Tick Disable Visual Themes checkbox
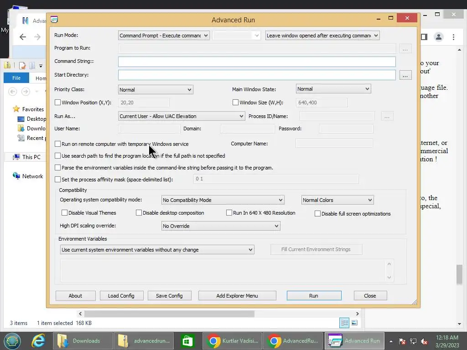467x350 pixels. click(64, 212)
